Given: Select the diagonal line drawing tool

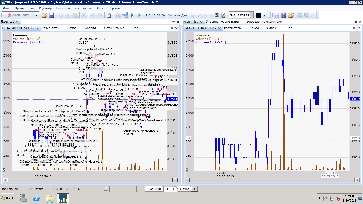Looking at the screenshot, I should click(199, 15).
